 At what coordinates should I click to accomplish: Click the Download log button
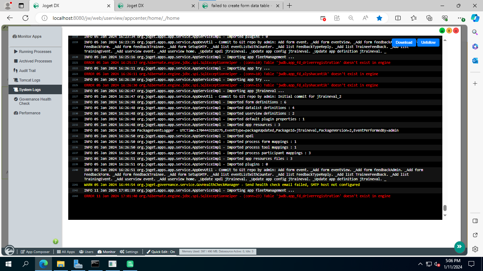(x=404, y=42)
